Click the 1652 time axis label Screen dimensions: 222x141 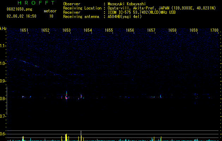[45, 30]
